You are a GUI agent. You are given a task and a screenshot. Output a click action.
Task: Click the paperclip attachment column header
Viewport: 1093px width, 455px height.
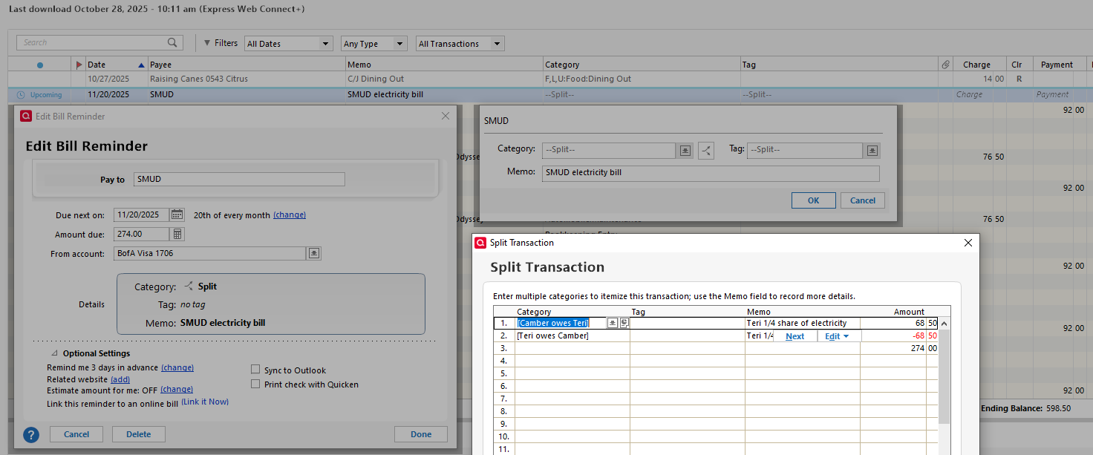pos(945,65)
